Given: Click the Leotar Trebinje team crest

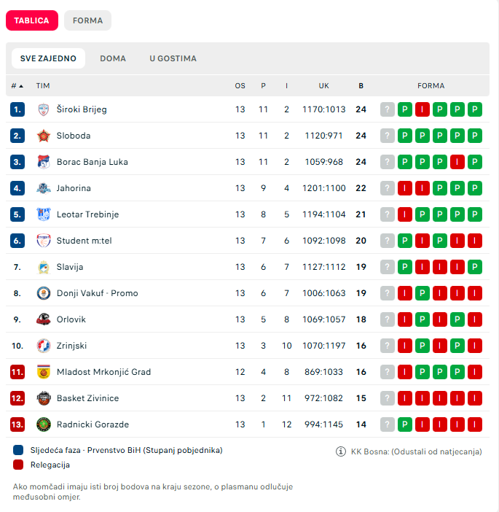Looking at the screenshot, I should click(x=43, y=214).
